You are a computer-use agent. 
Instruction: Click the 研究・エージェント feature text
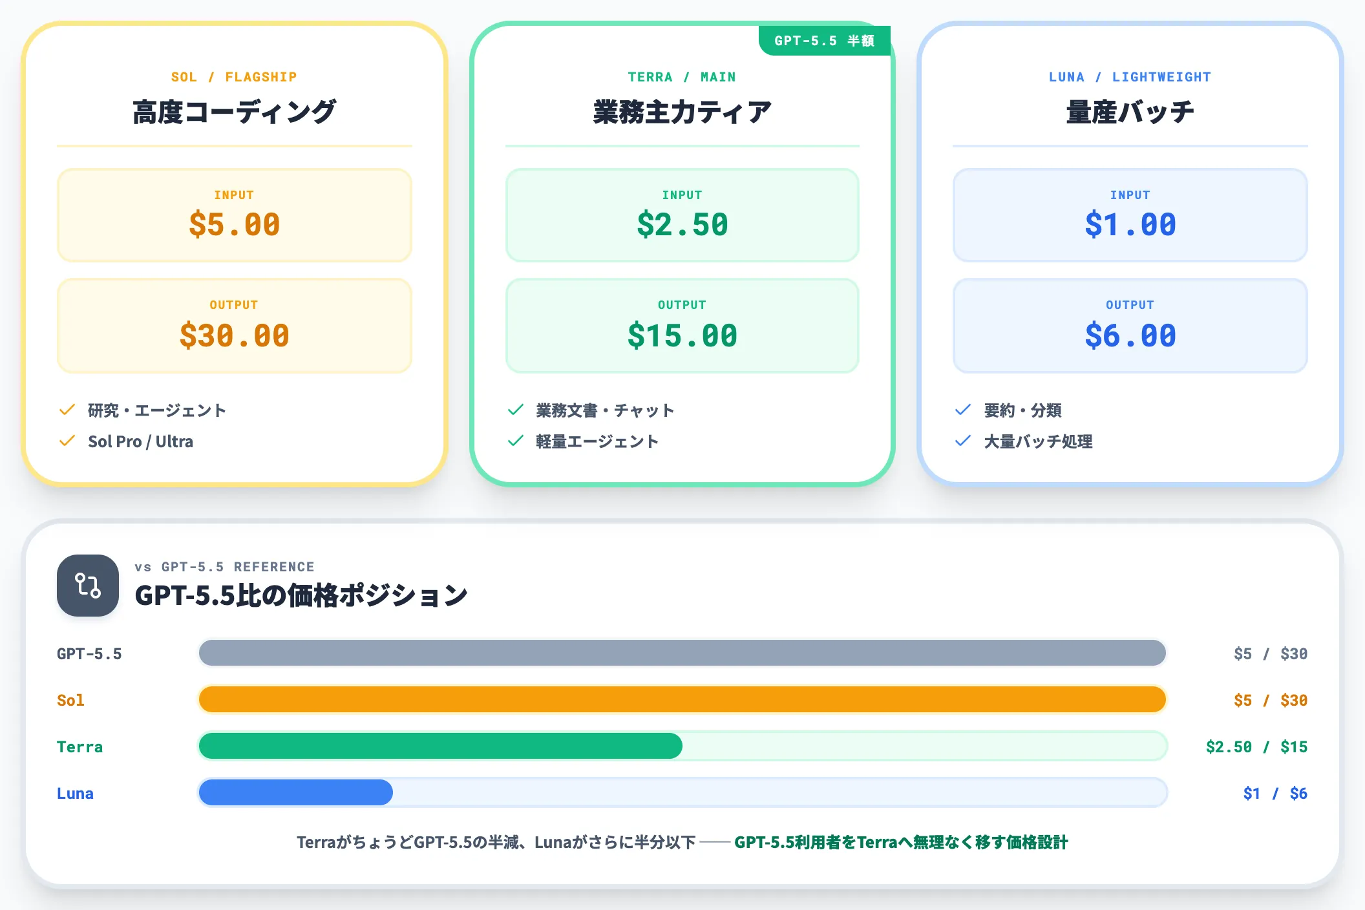[x=157, y=410]
